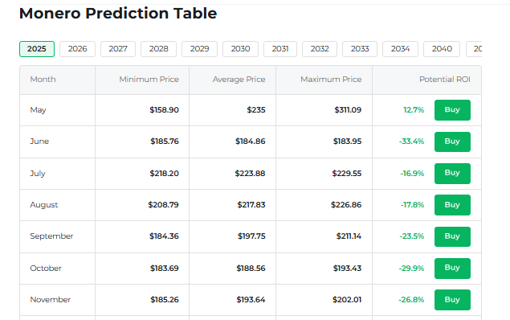Open the 2040 prediction tab

[x=442, y=49]
